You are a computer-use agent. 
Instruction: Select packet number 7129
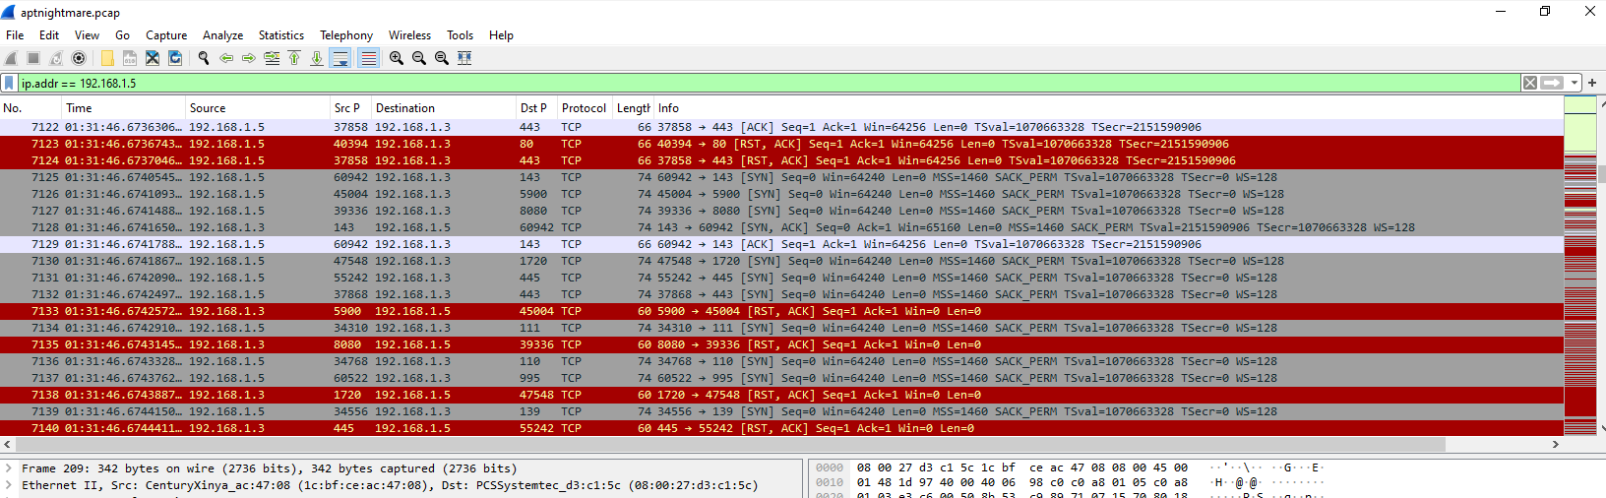point(781,244)
